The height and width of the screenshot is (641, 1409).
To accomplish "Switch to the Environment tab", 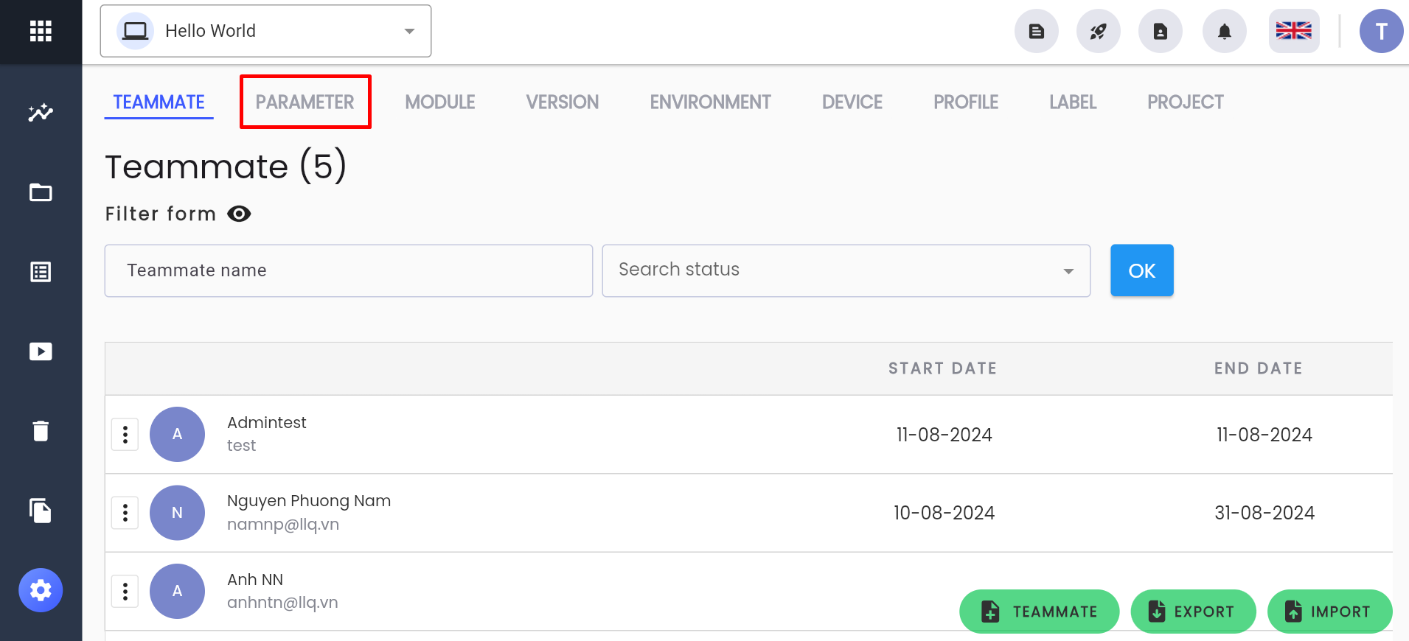I will coord(711,102).
